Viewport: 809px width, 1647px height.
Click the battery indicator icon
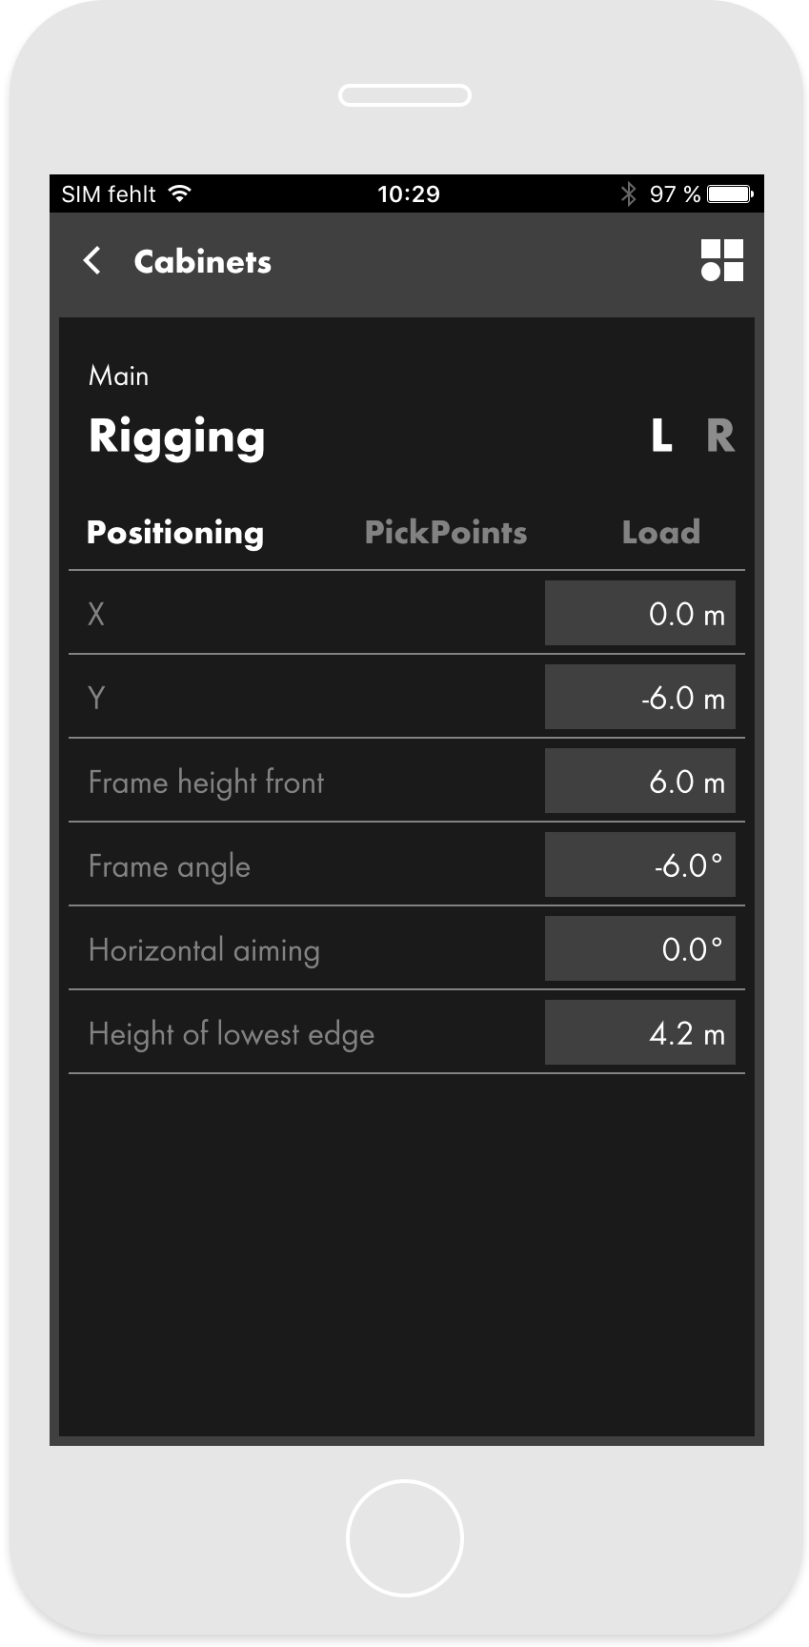pyautogui.click(x=730, y=194)
